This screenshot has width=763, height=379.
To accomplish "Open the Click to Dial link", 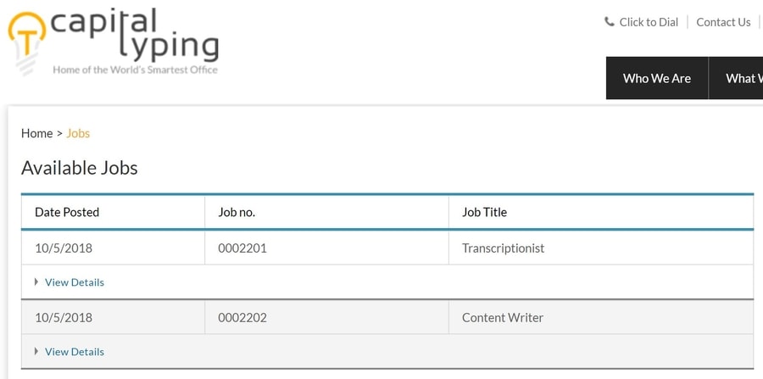I will pos(649,22).
